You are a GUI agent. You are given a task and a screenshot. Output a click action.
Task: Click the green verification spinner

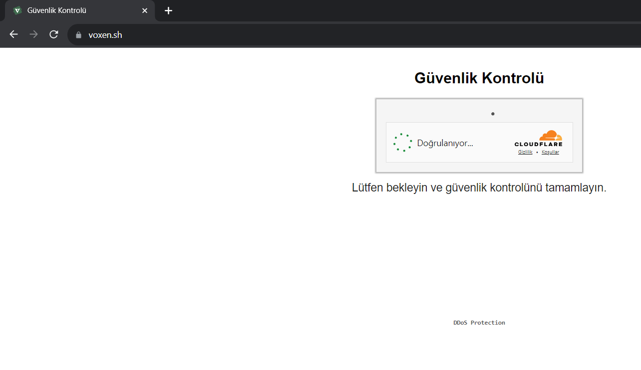click(x=402, y=143)
